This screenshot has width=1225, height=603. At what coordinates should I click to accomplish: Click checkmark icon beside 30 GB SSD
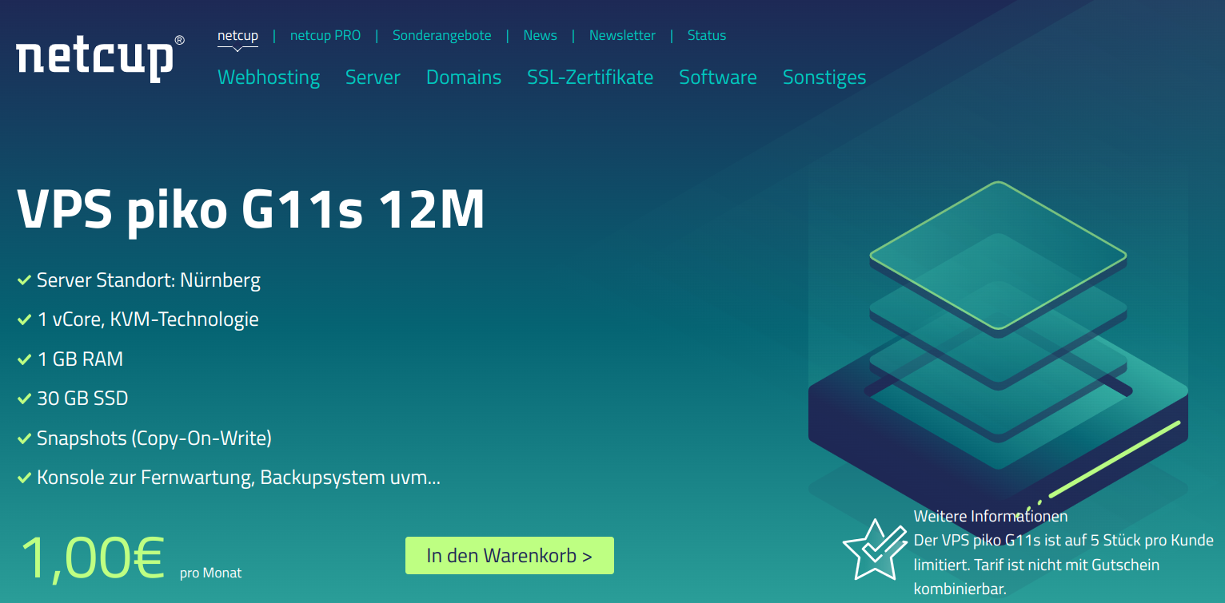(x=24, y=399)
